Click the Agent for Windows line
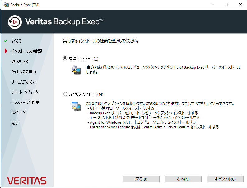247x188 pixels. [142, 122]
